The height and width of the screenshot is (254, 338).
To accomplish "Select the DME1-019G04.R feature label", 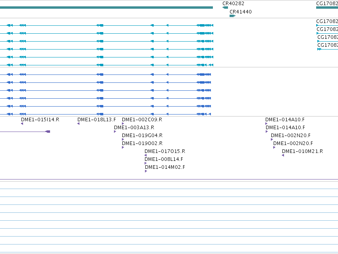I will pyautogui.click(x=142, y=136).
